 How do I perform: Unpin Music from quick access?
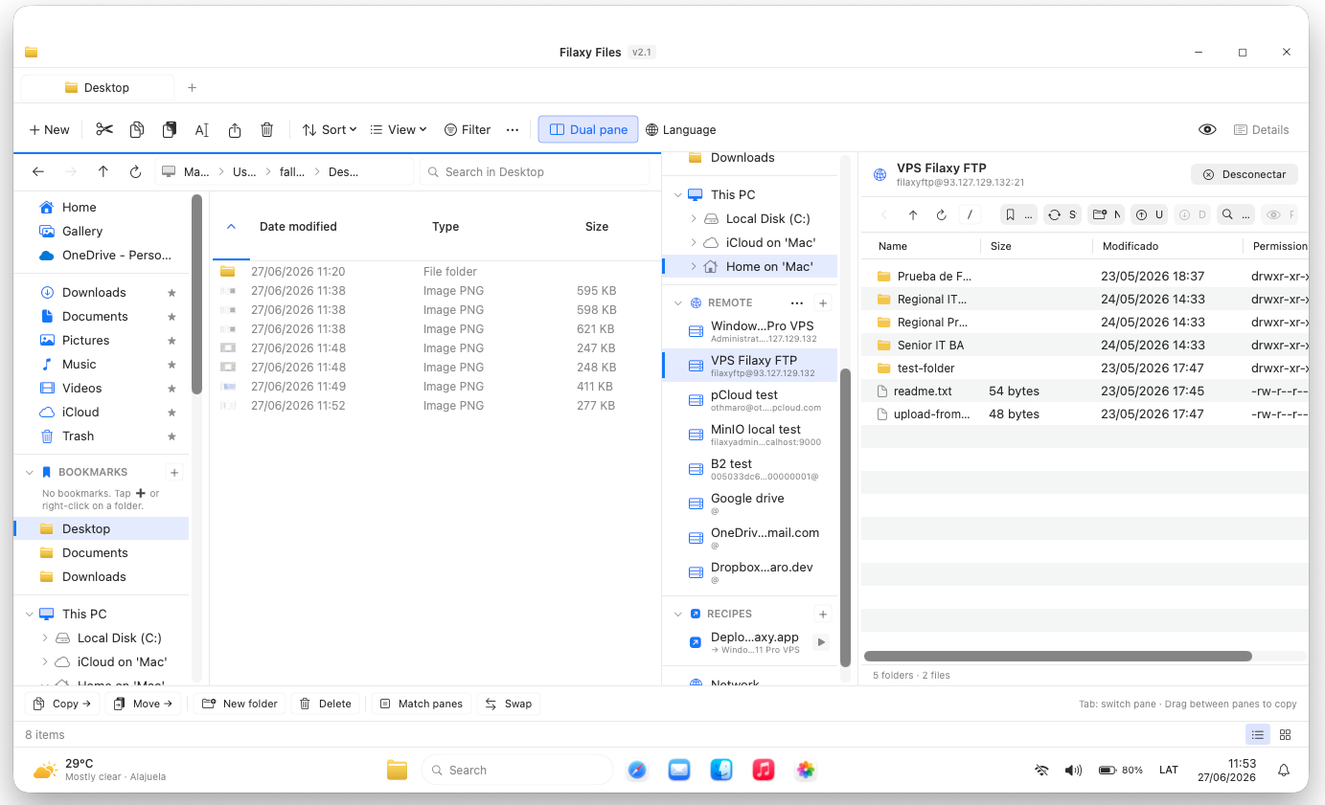coord(171,365)
